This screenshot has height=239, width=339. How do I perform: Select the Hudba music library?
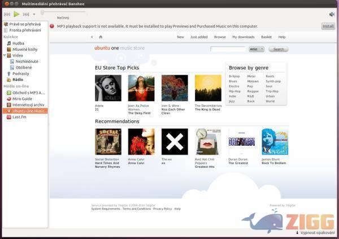[18, 44]
